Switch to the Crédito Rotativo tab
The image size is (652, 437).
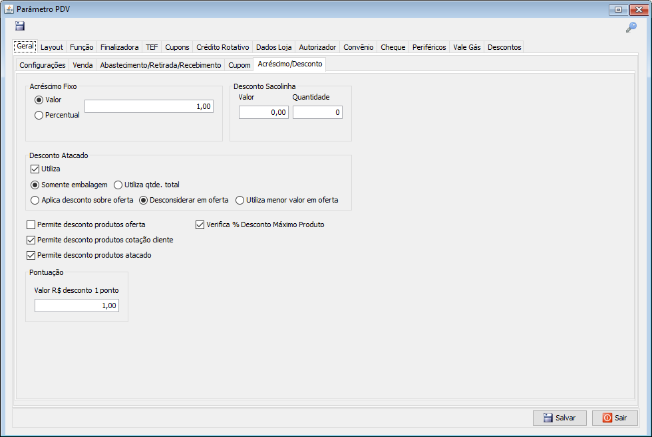[x=222, y=47]
